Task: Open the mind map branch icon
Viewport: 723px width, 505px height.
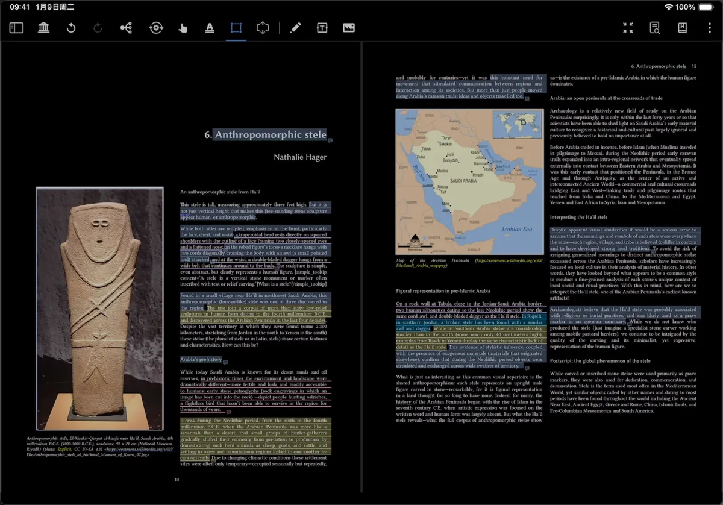Action: (126, 28)
